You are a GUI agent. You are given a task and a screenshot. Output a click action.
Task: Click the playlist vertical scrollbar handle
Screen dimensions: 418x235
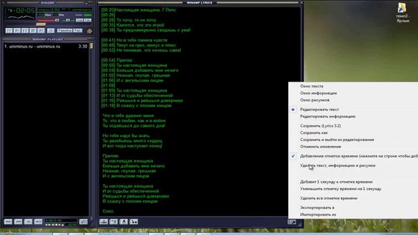[91, 46]
